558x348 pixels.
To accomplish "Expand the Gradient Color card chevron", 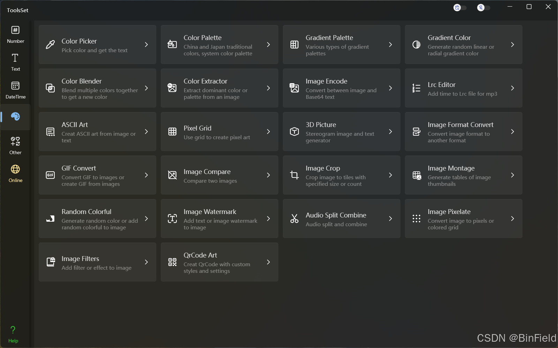I will tap(513, 45).
